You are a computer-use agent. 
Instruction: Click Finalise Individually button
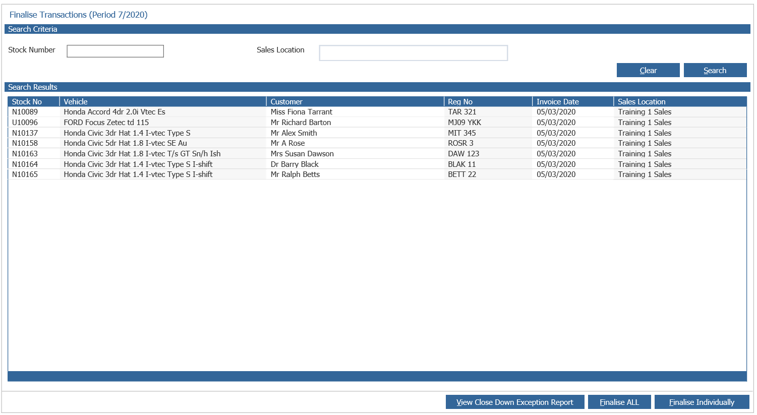tap(702, 402)
